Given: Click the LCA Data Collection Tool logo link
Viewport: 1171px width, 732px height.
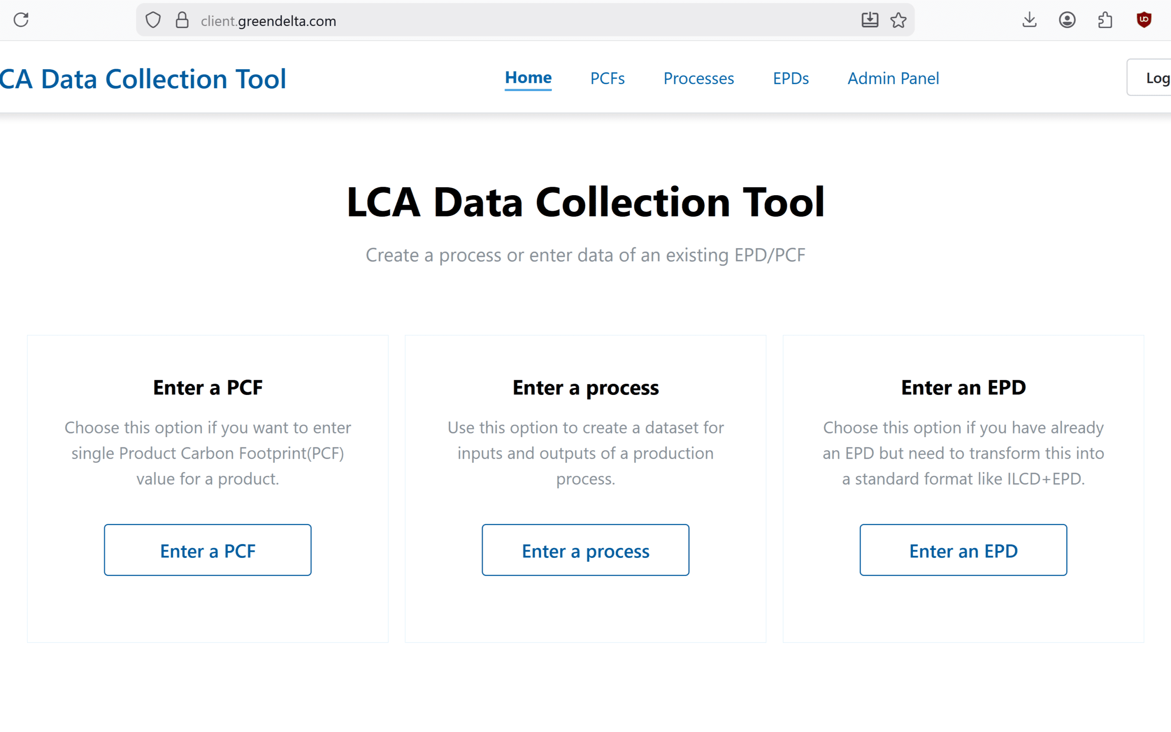Looking at the screenshot, I should pos(143,79).
